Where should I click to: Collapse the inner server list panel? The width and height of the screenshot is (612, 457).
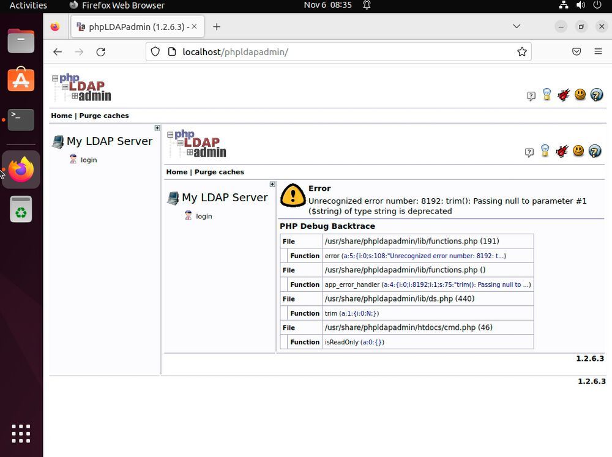pos(272,184)
